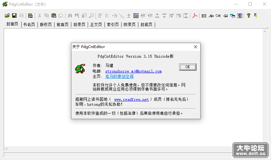Click the version text PdgCntEditor Version 3.15
271x160 pixels.
tap(125, 56)
